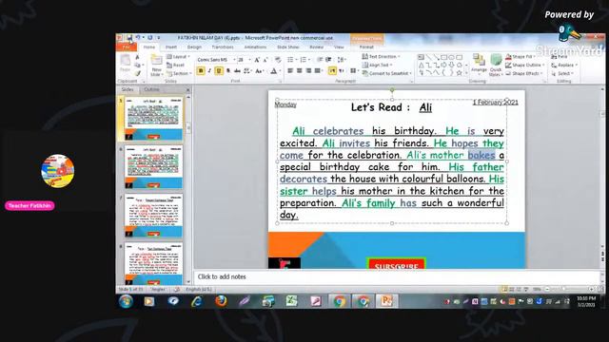Open the Font Color picker
This screenshot has width=609, height=342.
(x=275, y=71)
